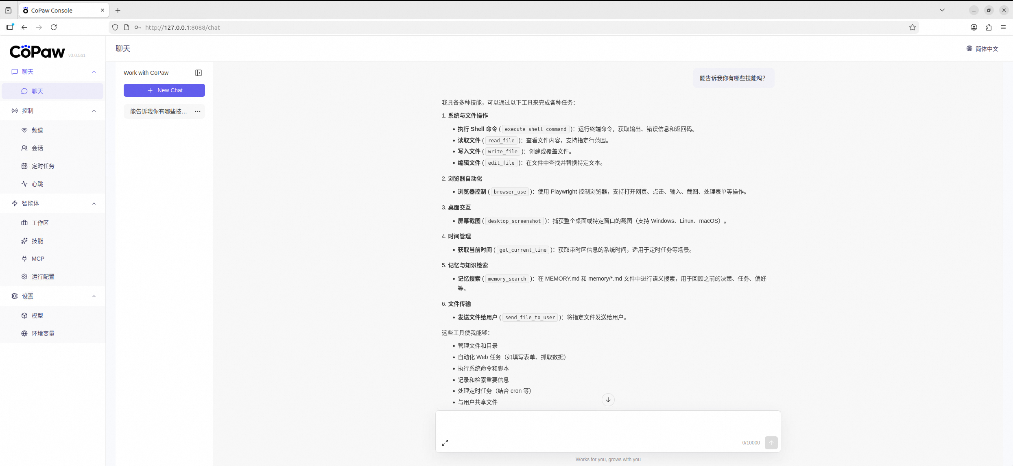Viewport: 1013px width, 466px height.
Task: Open the Firefox sidebar toggle icon
Action: (10, 27)
